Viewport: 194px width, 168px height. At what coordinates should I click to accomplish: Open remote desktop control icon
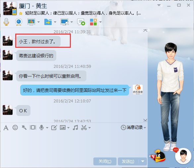[x=65, y=22]
